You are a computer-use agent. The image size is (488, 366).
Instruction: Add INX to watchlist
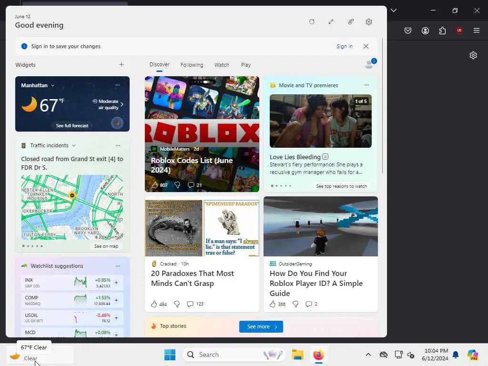[x=116, y=283]
